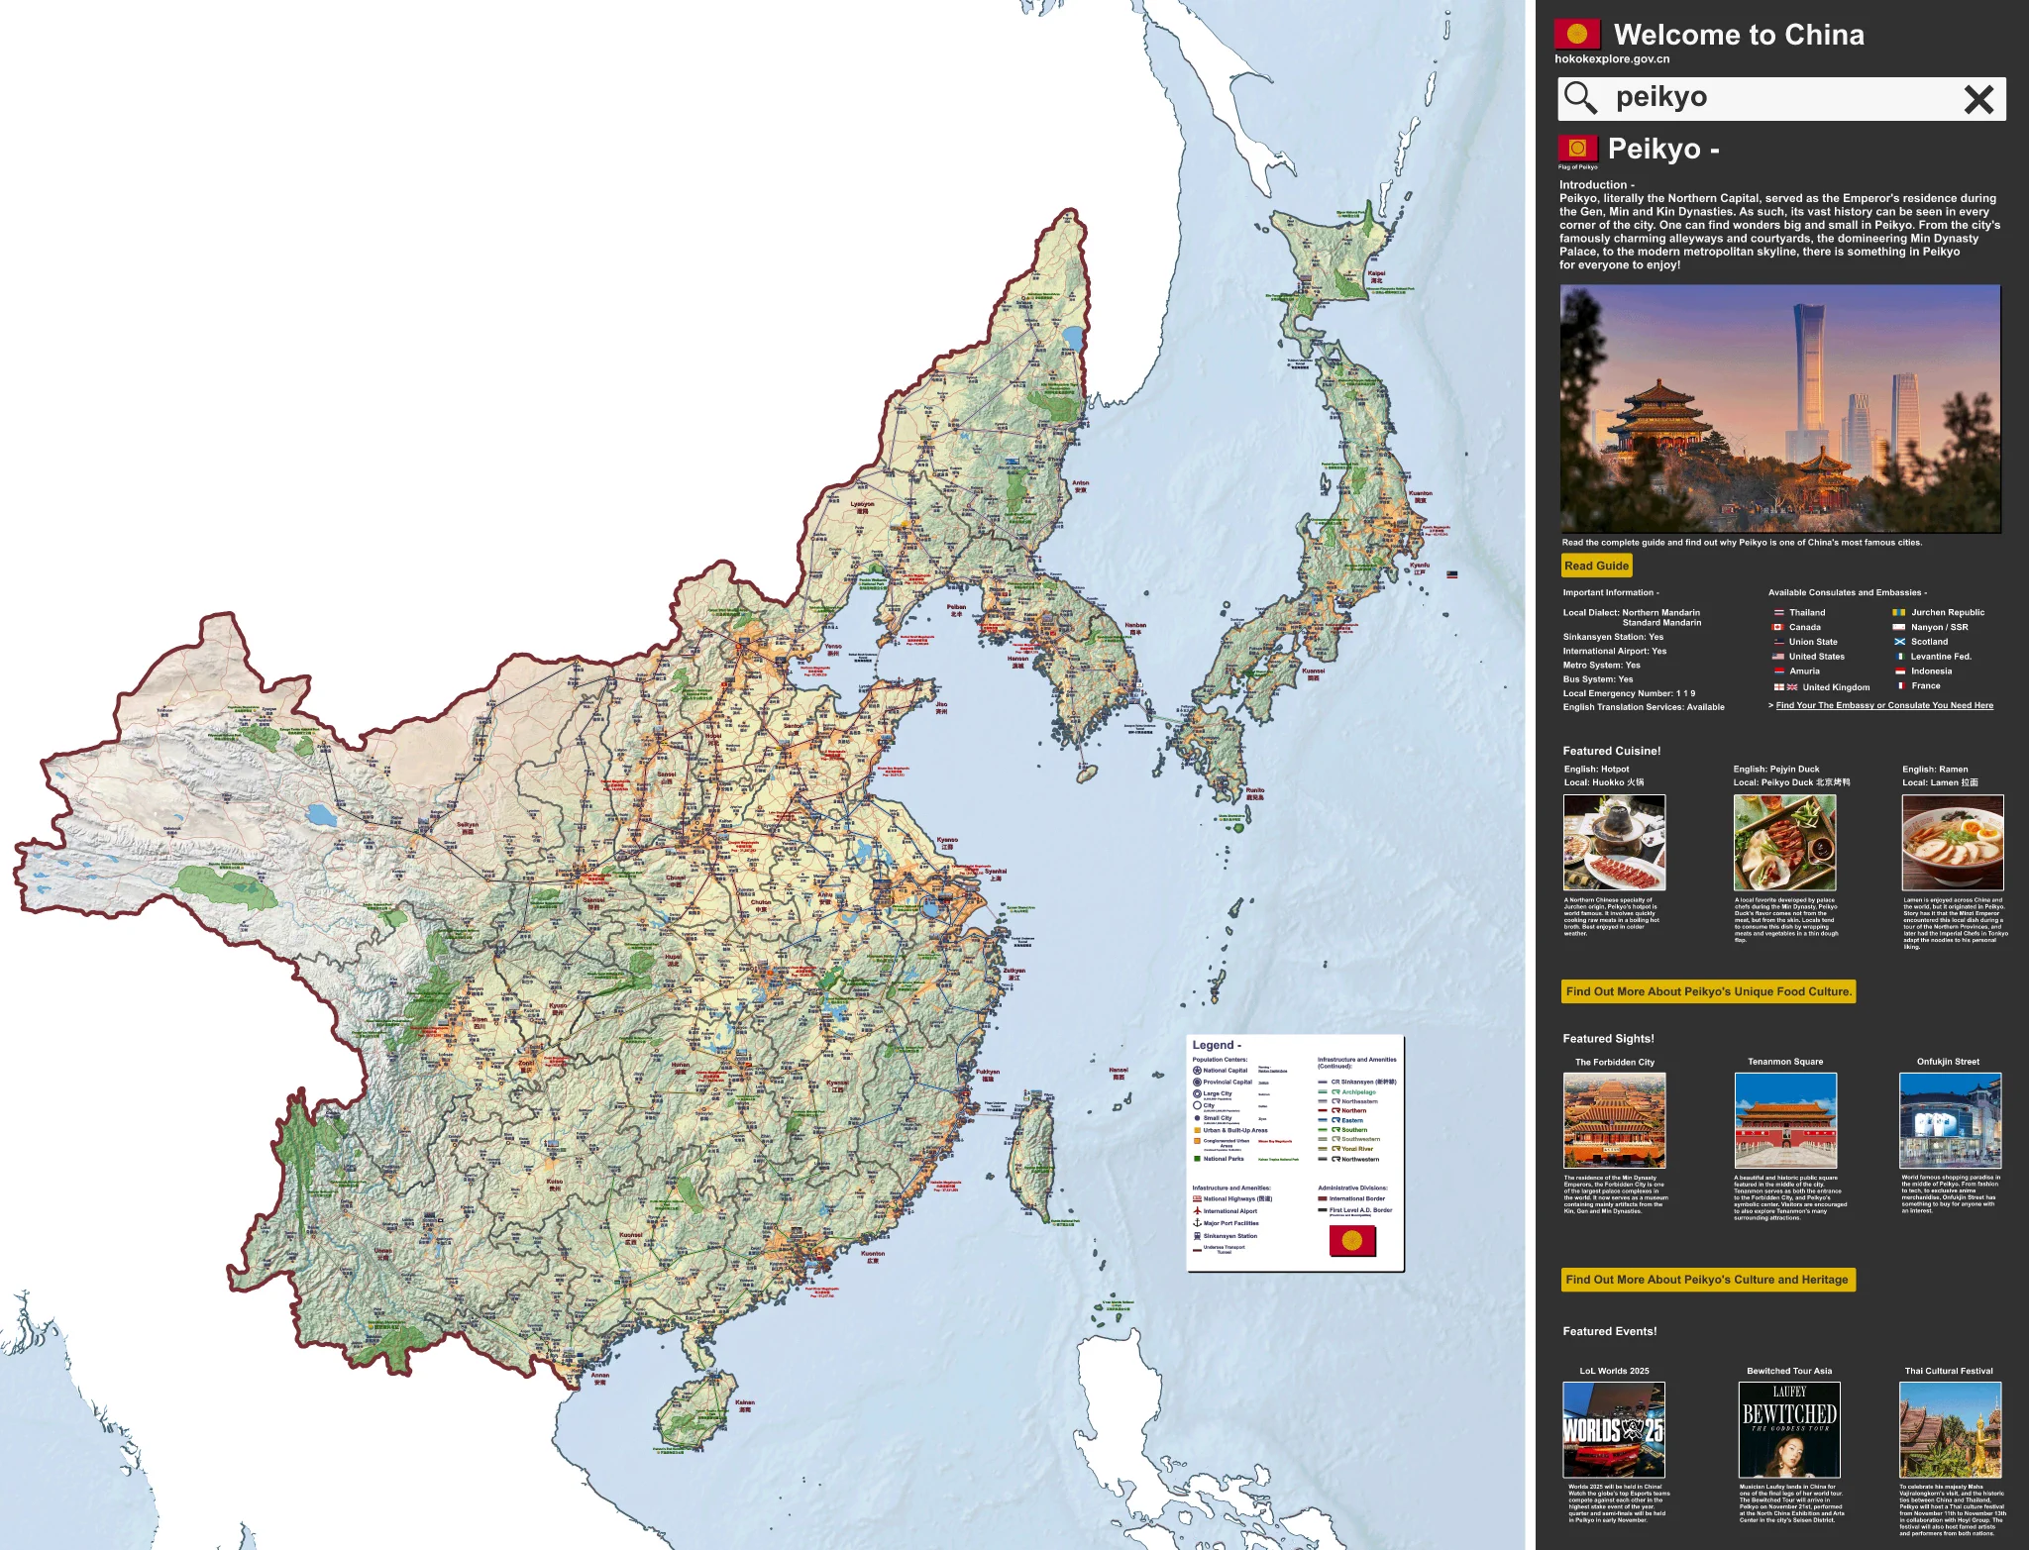Click the Thailand flag icon

[1778, 613]
